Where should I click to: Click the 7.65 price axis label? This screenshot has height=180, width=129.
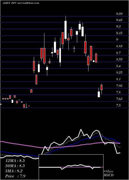tap(119, 99)
